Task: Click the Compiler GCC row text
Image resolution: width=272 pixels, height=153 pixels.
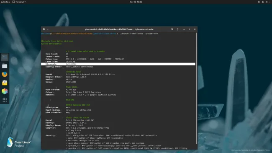Action: (x=77, y=128)
